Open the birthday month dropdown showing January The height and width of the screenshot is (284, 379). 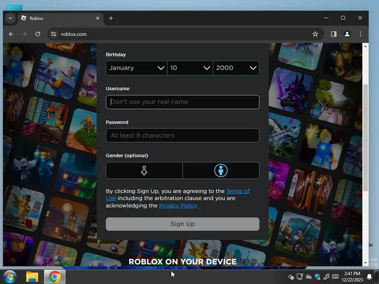[136, 68]
